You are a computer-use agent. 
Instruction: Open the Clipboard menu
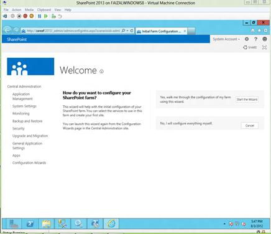44,10
